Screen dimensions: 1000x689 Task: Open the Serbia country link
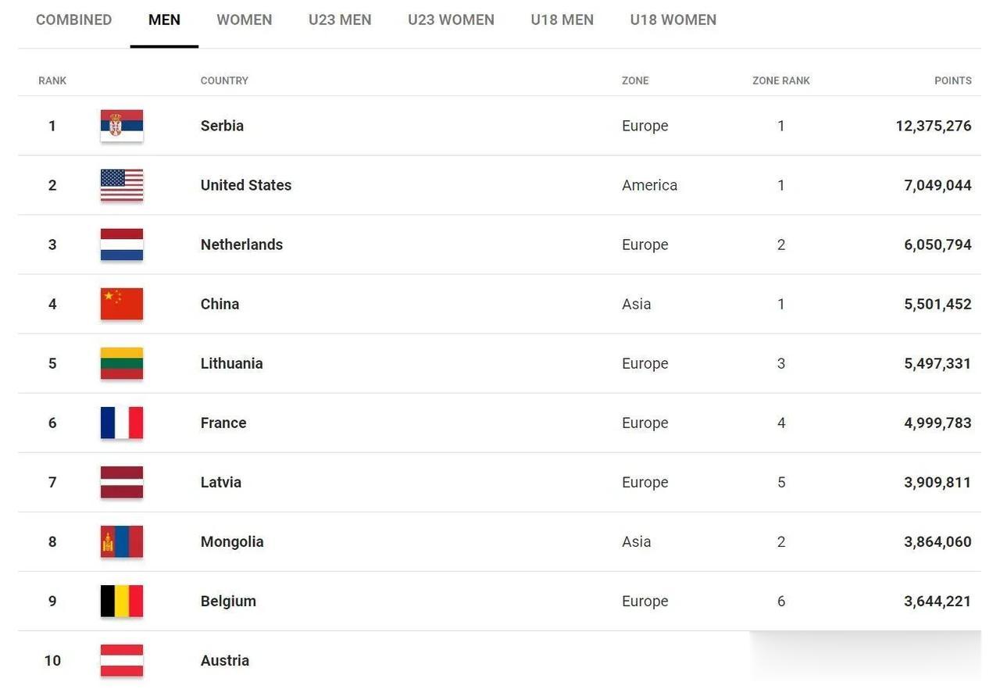coord(222,126)
